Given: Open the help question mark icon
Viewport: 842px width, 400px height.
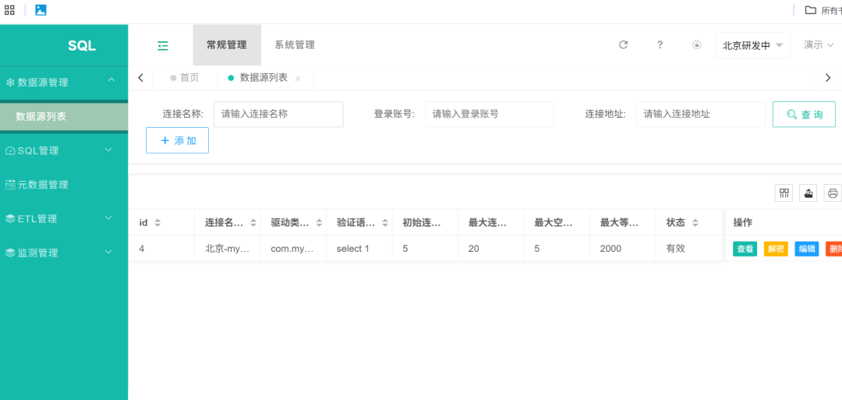Looking at the screenshot, I should coord(660,45).
